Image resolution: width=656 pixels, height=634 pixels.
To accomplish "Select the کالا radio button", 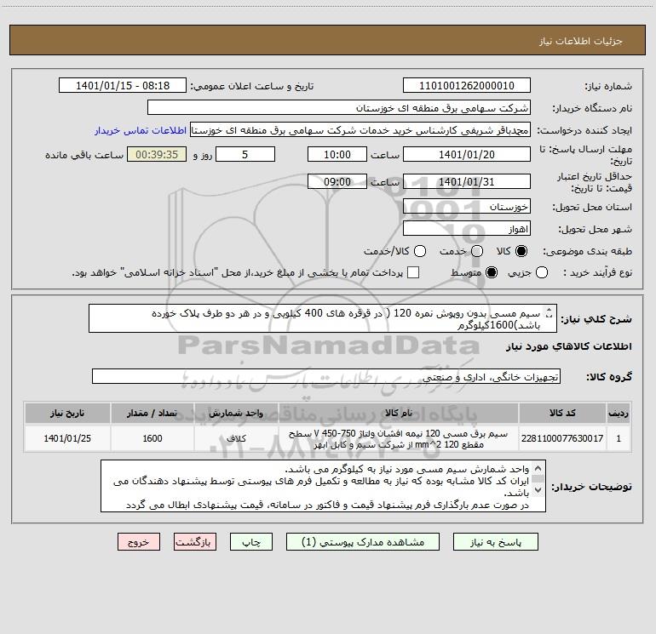I will (x=521, y=251).
